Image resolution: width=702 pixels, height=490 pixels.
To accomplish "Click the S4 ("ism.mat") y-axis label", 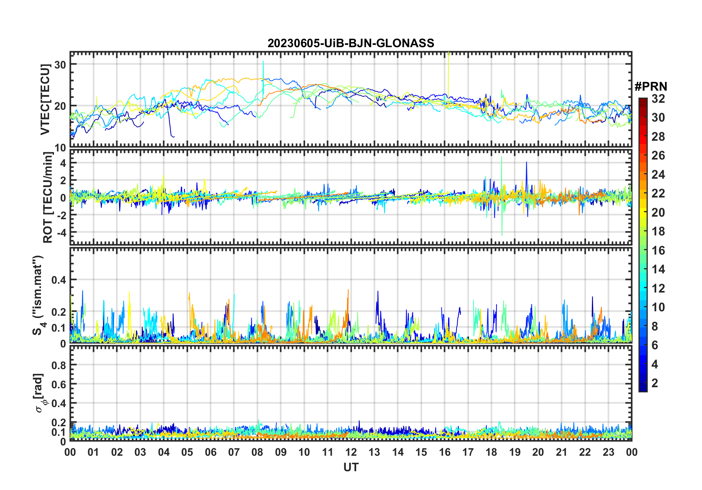I will 38,295.
